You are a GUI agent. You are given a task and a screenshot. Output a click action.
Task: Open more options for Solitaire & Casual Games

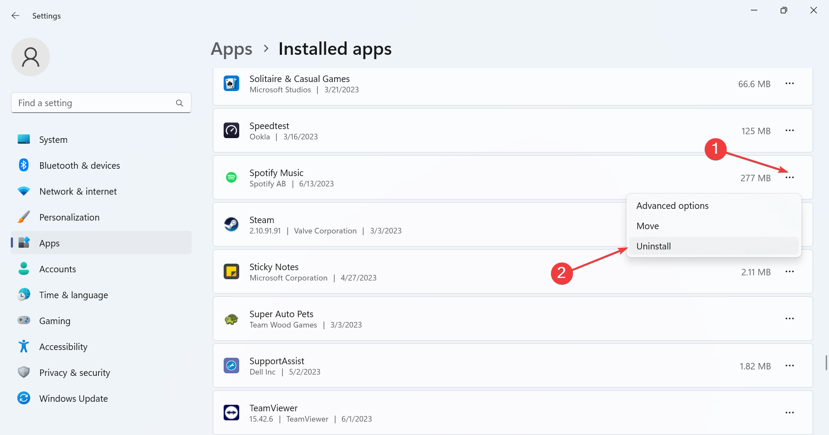click(x=790, y=84)
